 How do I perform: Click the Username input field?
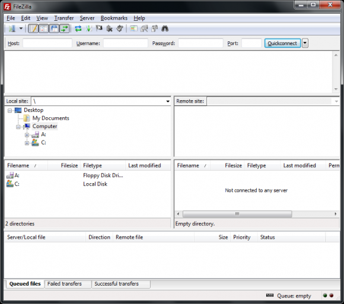tap(126, 43)
